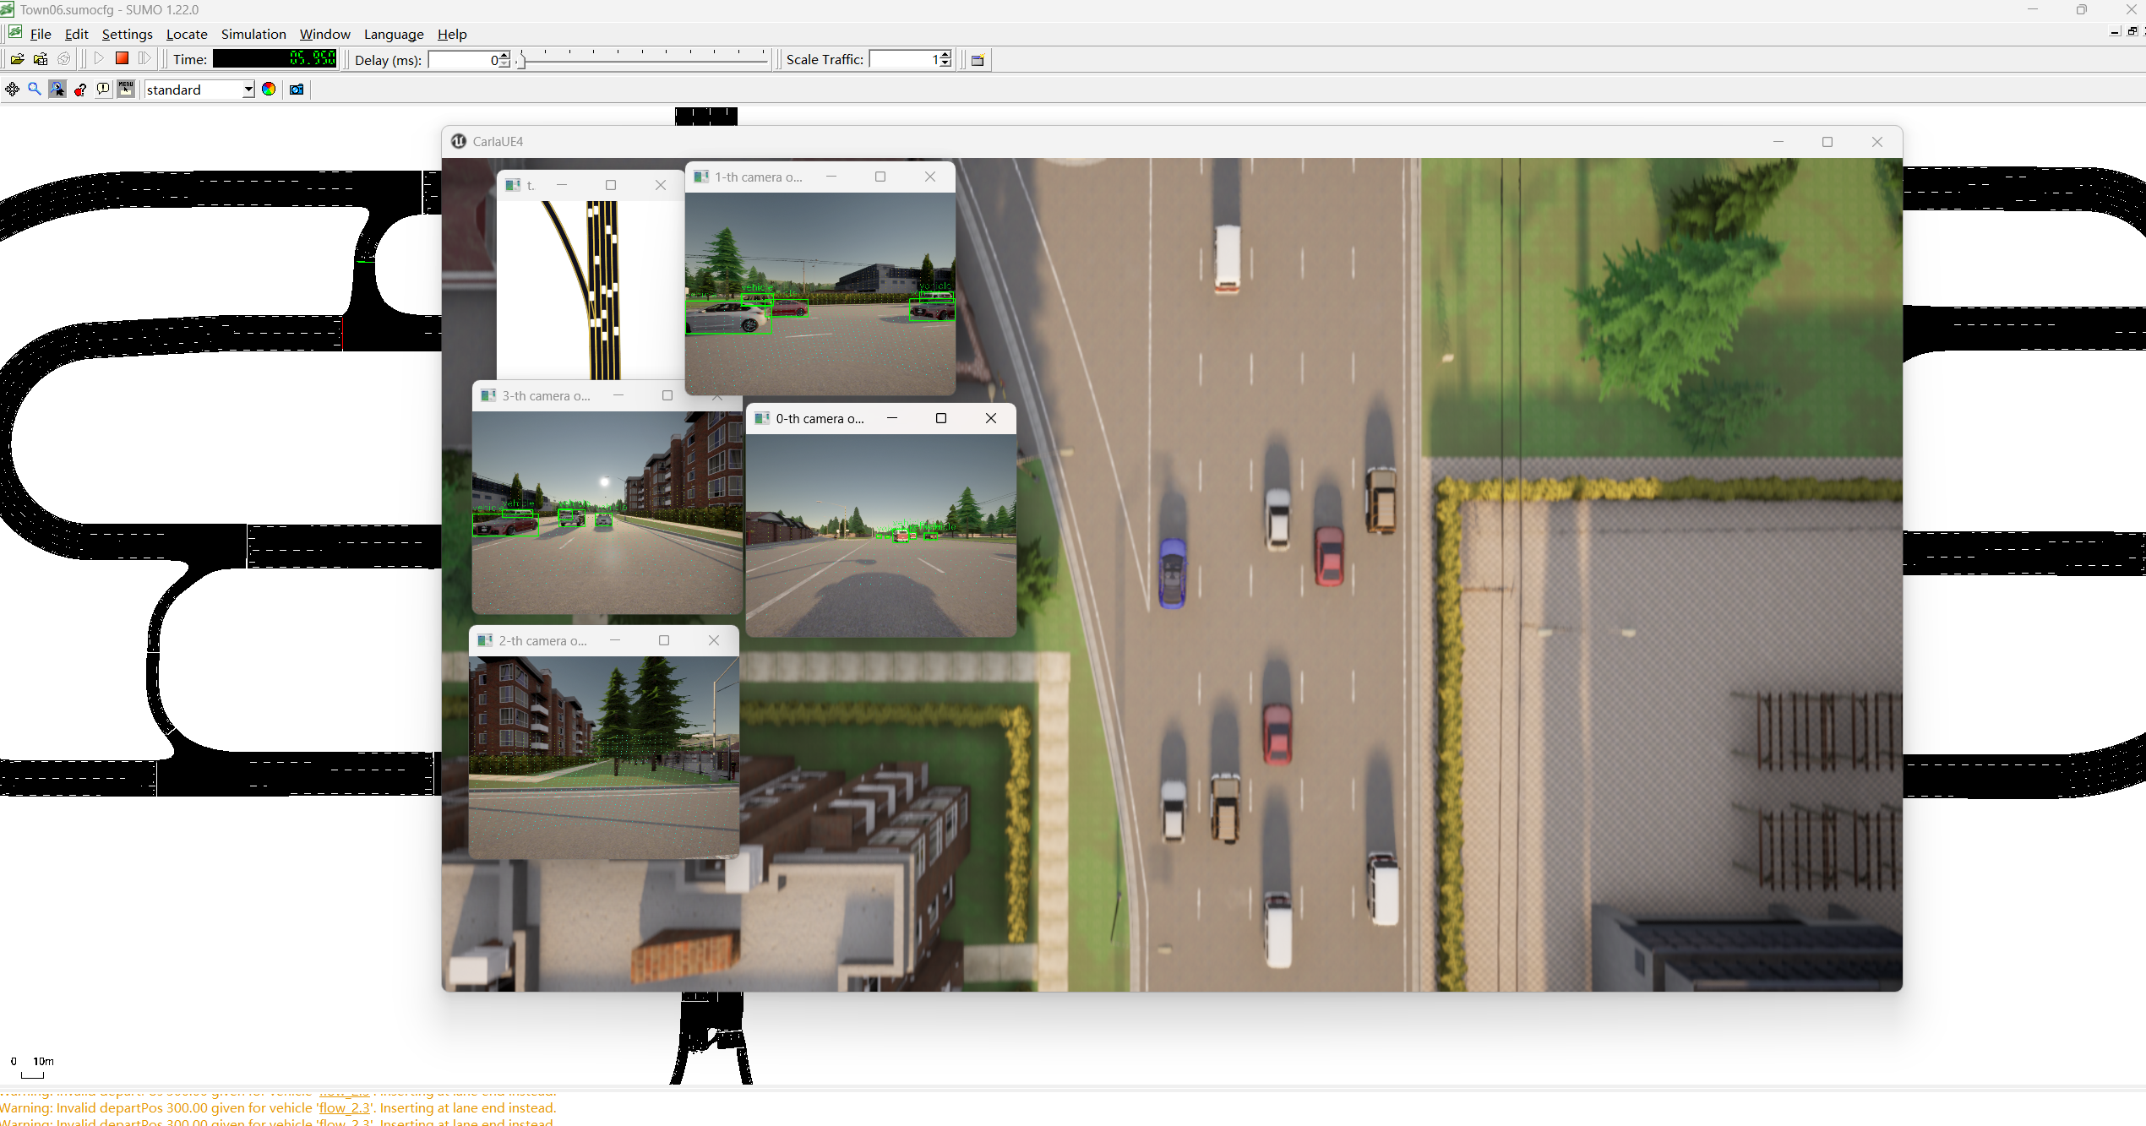
Task: Open the Locate menu
Action: [187, 34]
